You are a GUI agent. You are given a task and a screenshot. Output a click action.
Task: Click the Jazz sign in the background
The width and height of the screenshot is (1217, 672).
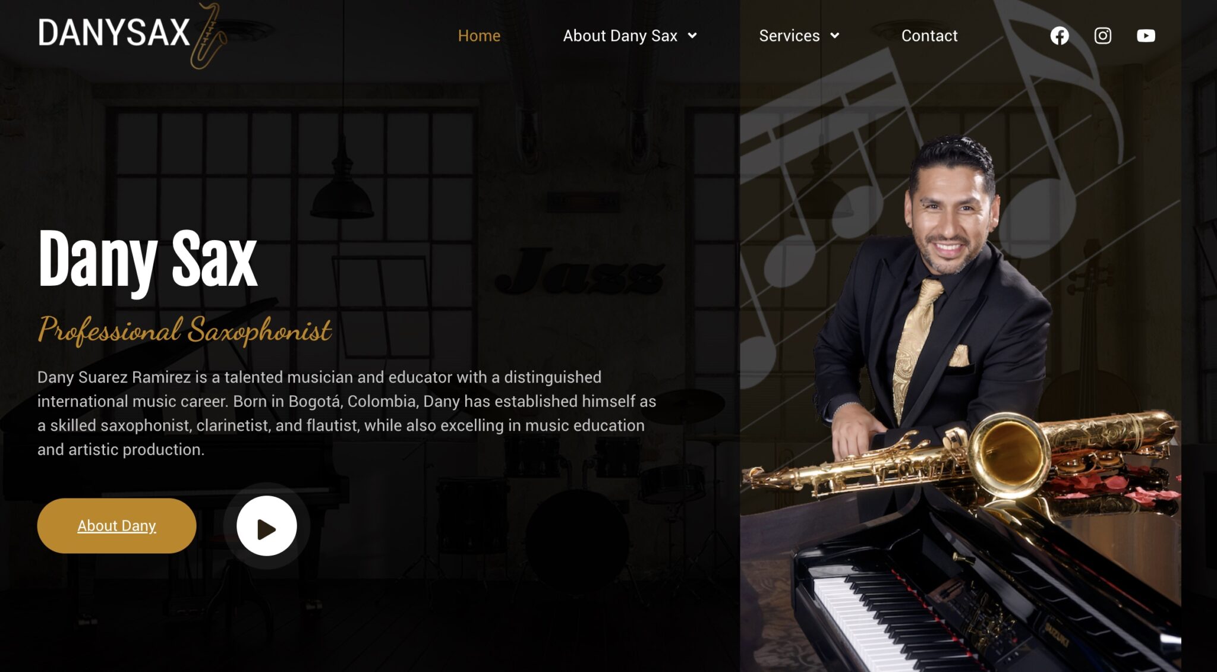579,272
